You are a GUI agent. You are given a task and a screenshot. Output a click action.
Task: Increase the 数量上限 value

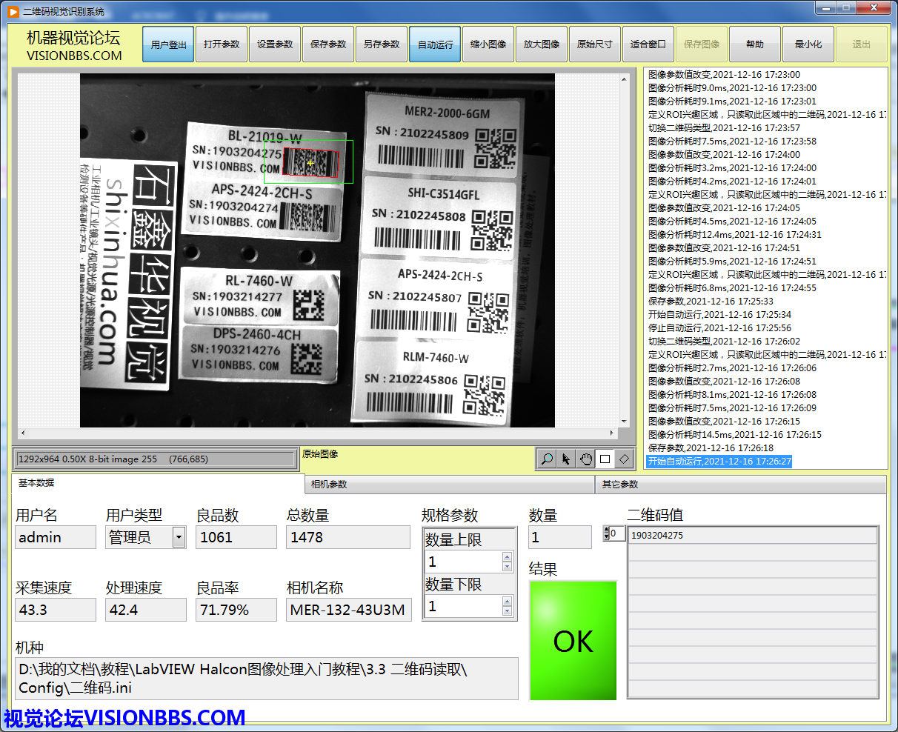pos(507,557)
